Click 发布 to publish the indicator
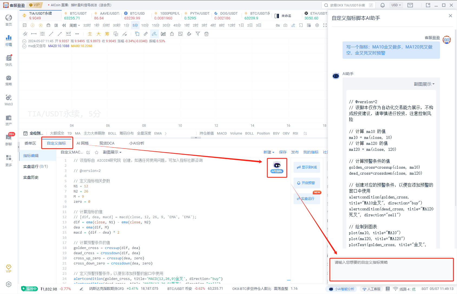457x294 pixels. [x=295, y=152]
